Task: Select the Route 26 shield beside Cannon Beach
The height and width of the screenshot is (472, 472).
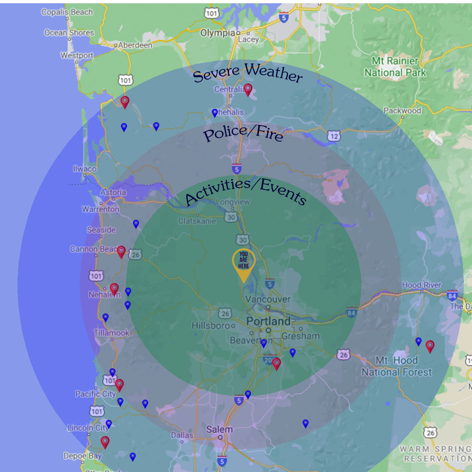Action: coord(135,254)
